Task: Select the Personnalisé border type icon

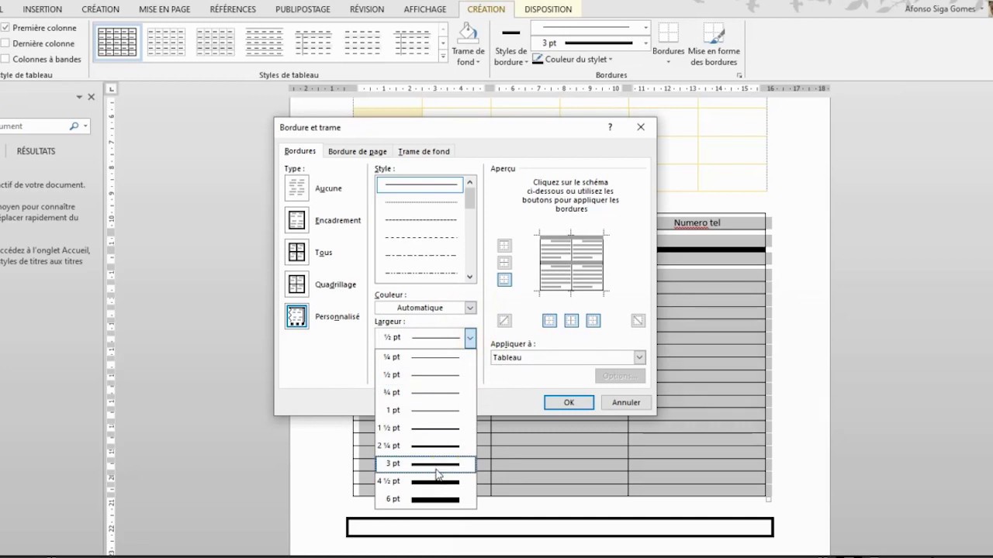Action: pos(296,316)
